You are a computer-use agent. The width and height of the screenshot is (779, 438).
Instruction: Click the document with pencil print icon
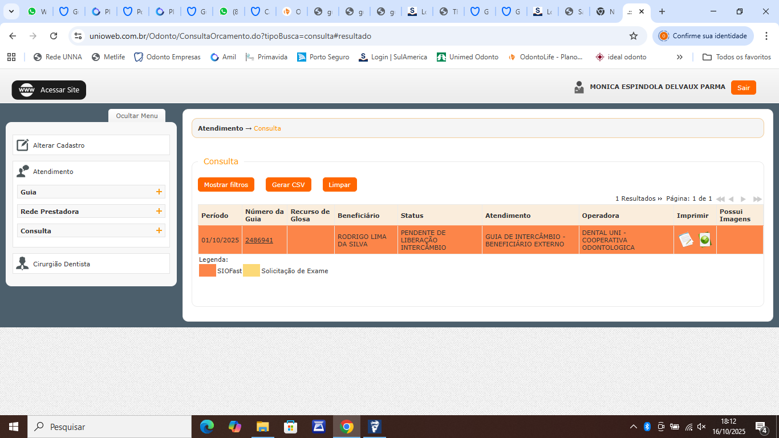[x=686, y=240]
